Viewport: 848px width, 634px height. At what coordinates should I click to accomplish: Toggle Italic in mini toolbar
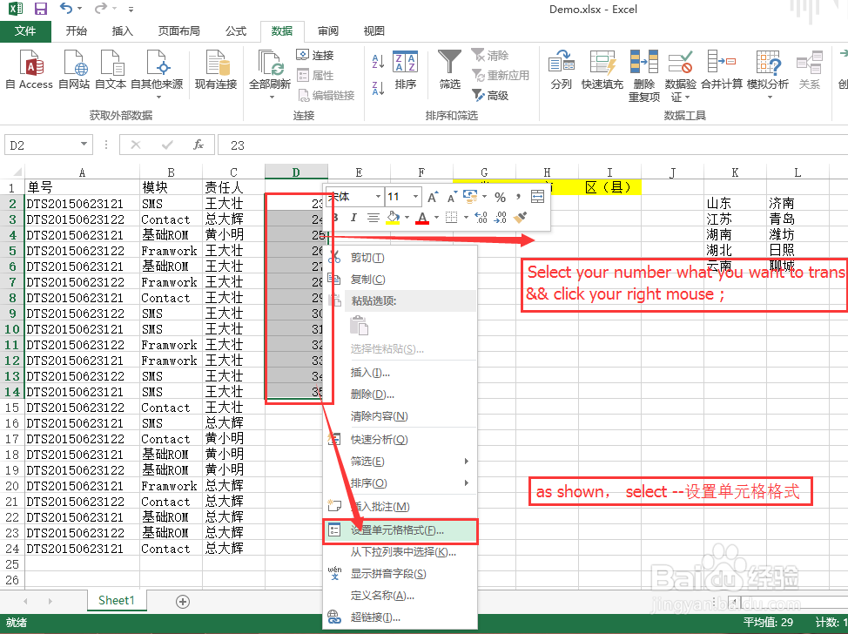pos(353,218)
